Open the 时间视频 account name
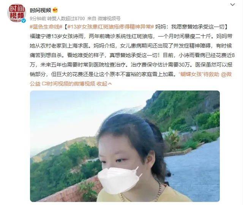 click(41, 10)
